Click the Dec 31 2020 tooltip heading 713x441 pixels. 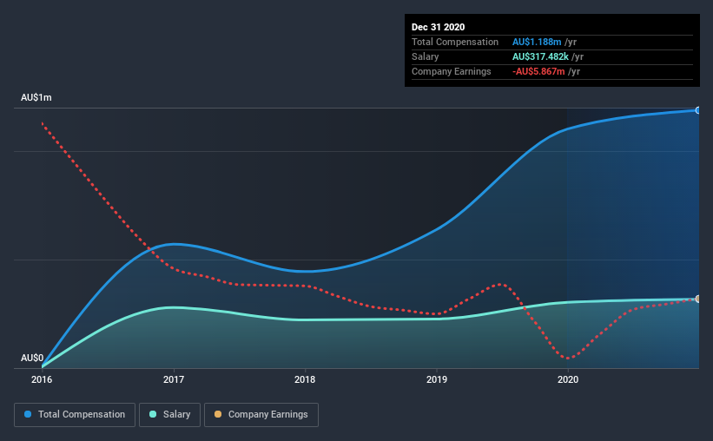[x=438, y=27]
